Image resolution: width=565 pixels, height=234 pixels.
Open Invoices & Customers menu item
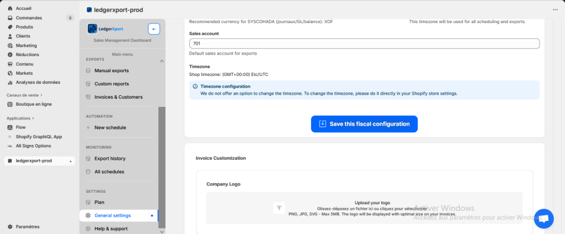(118, 97)
